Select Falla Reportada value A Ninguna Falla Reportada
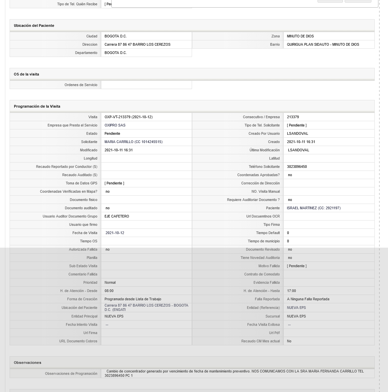The image size is (388, 392). pyautogui.click(x=308, y=299)
